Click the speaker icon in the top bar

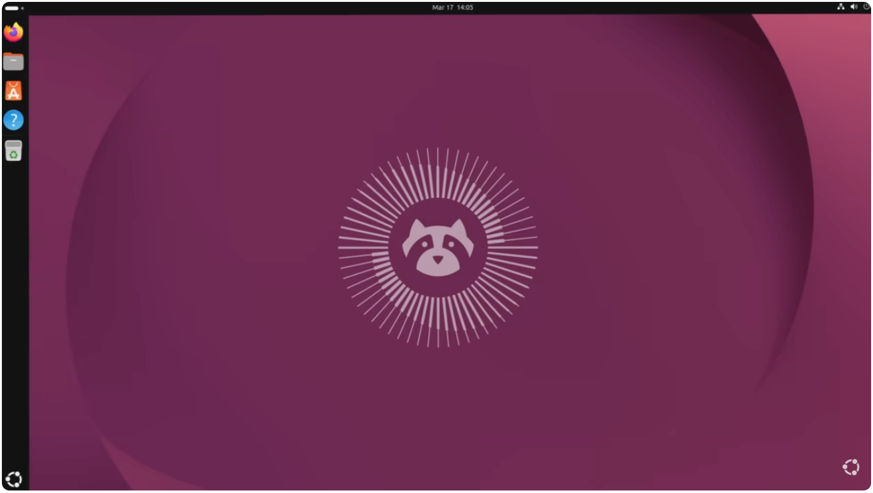[854, 7]
